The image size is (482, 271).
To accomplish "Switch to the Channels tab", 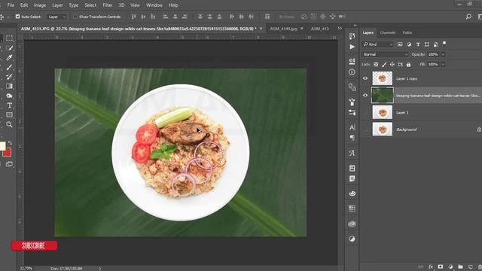I will click(x=388, y=32).
